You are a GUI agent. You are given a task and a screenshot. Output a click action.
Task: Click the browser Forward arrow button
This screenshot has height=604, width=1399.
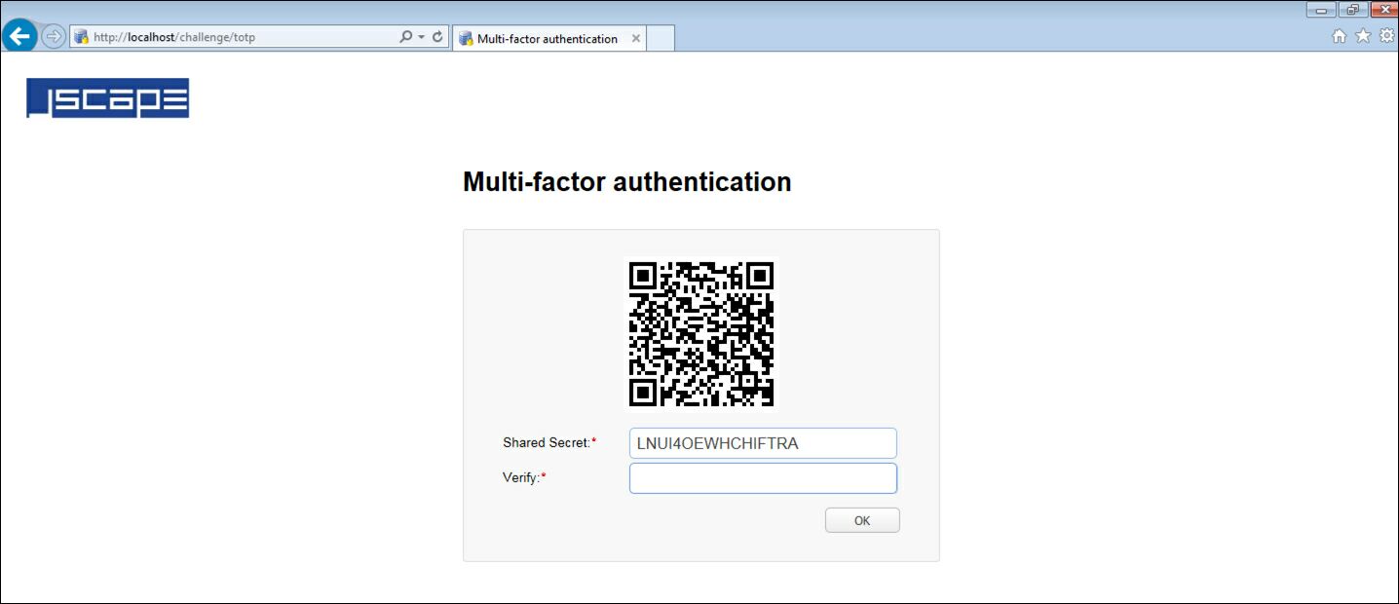pyautogui.click(x=54, y=37)
